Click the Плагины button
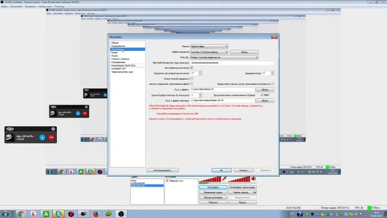The image size is (387, 218). click(x=213, y=202)
